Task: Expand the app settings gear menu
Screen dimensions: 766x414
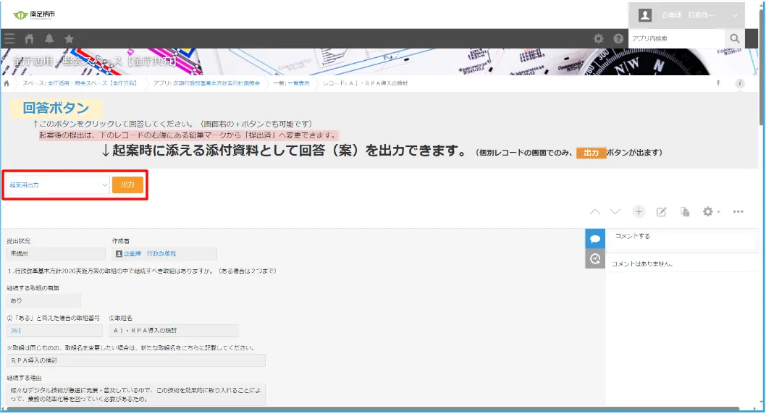Action: click(x=711, y=211)
